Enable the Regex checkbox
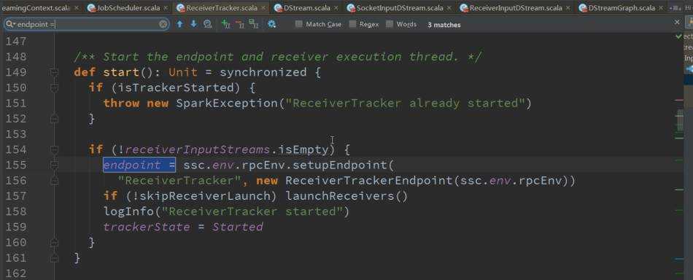 click(x=352, y=24)
